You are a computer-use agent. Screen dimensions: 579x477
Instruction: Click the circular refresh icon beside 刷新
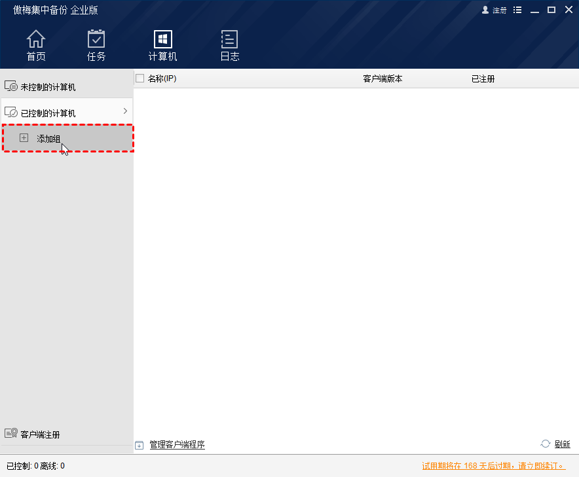point(546,444)
